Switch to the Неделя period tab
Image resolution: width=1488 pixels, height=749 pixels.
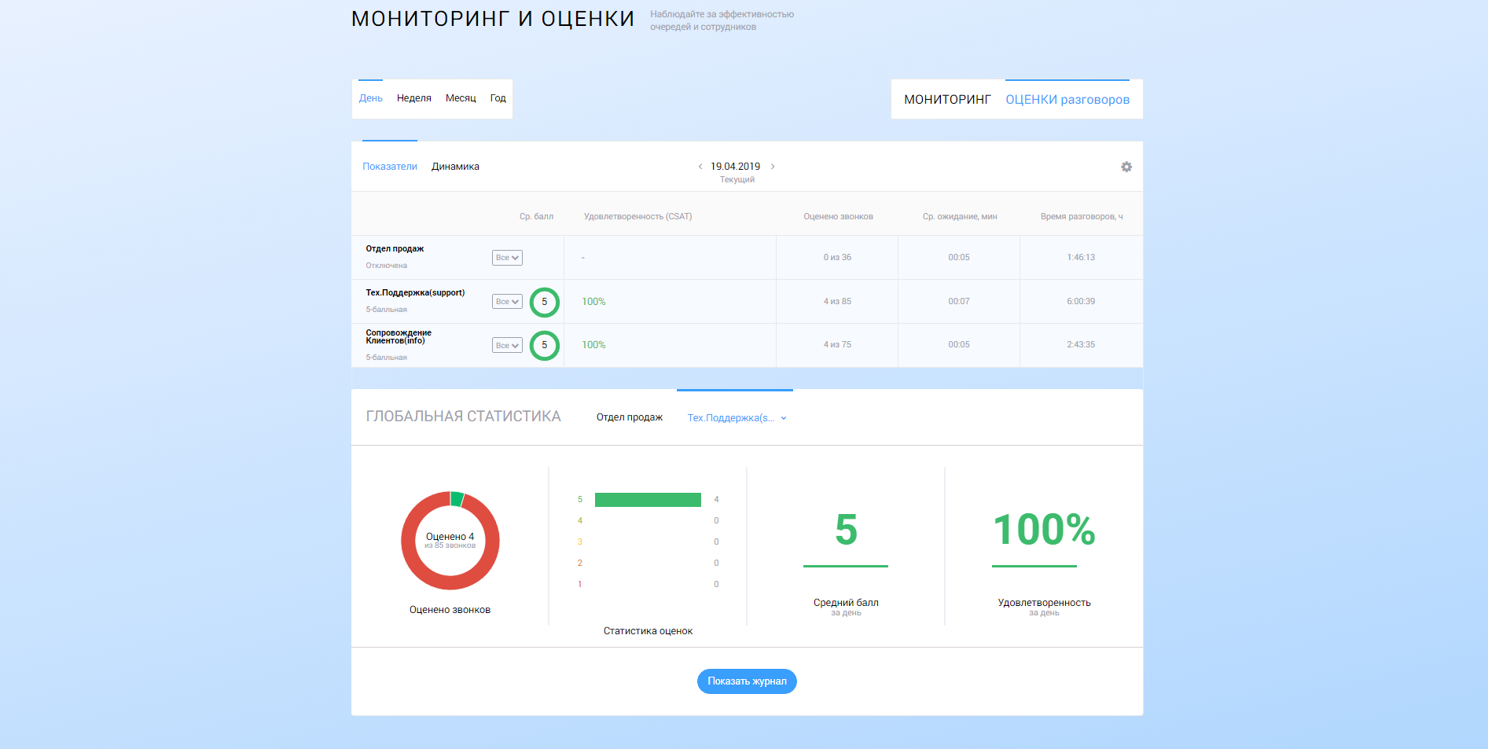click(x=413, y=98)
